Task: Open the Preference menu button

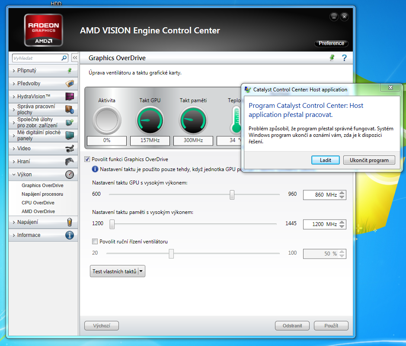Action: point(331,43)
